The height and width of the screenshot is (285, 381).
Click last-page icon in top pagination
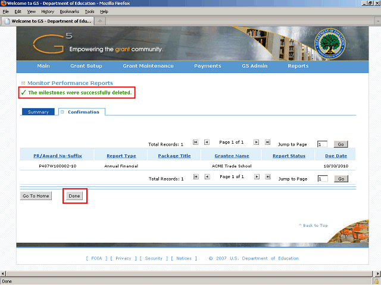pyautogui.click(x=267, y=142)
